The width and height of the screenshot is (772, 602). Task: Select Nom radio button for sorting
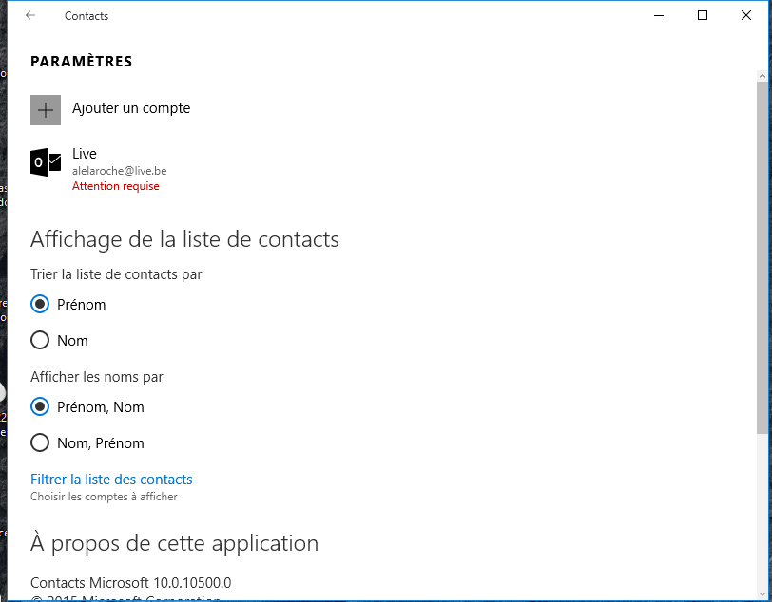click(x=40, y=340)
